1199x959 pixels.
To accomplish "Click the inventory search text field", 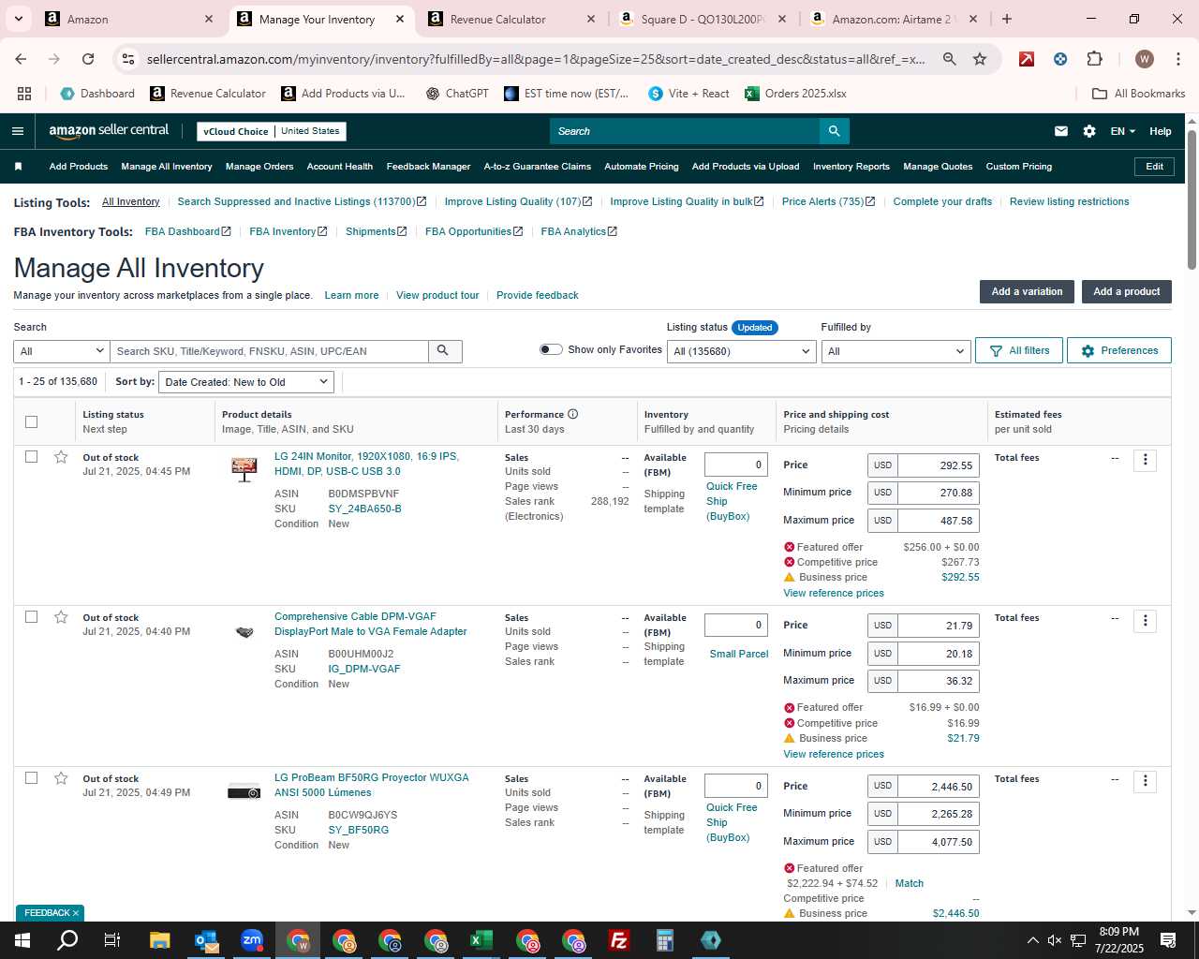I will tap(269, 351).
